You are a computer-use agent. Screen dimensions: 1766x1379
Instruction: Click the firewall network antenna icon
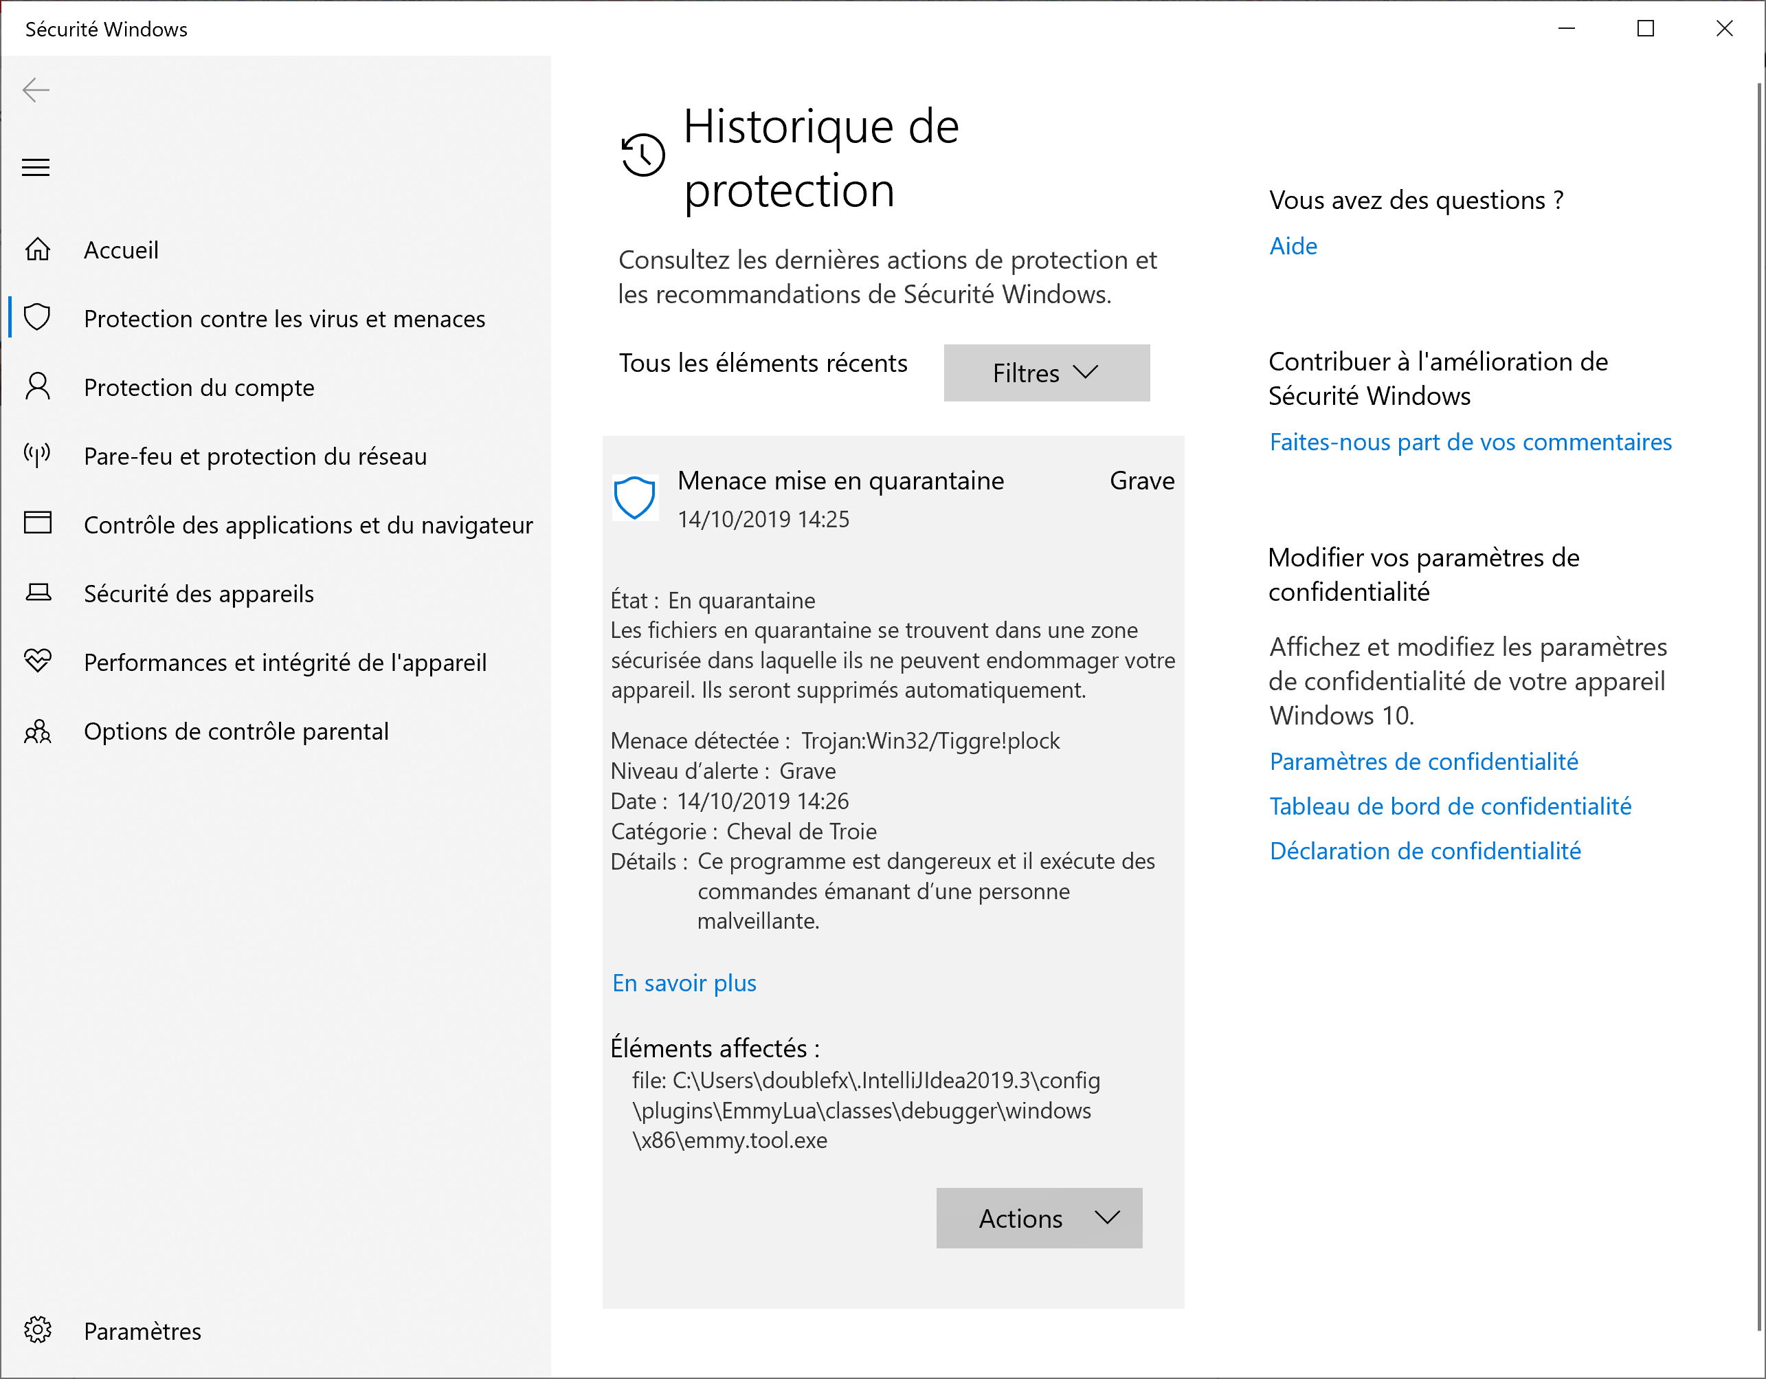(38, 454)
